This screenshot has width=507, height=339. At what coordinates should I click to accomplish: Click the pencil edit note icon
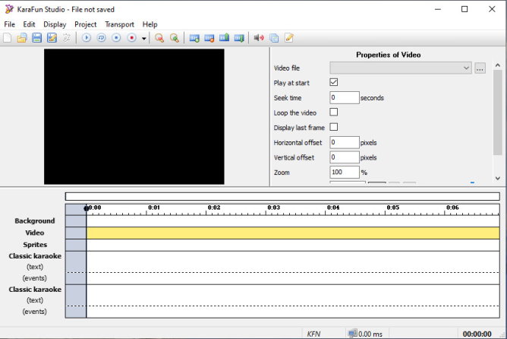tap(289, 37)
